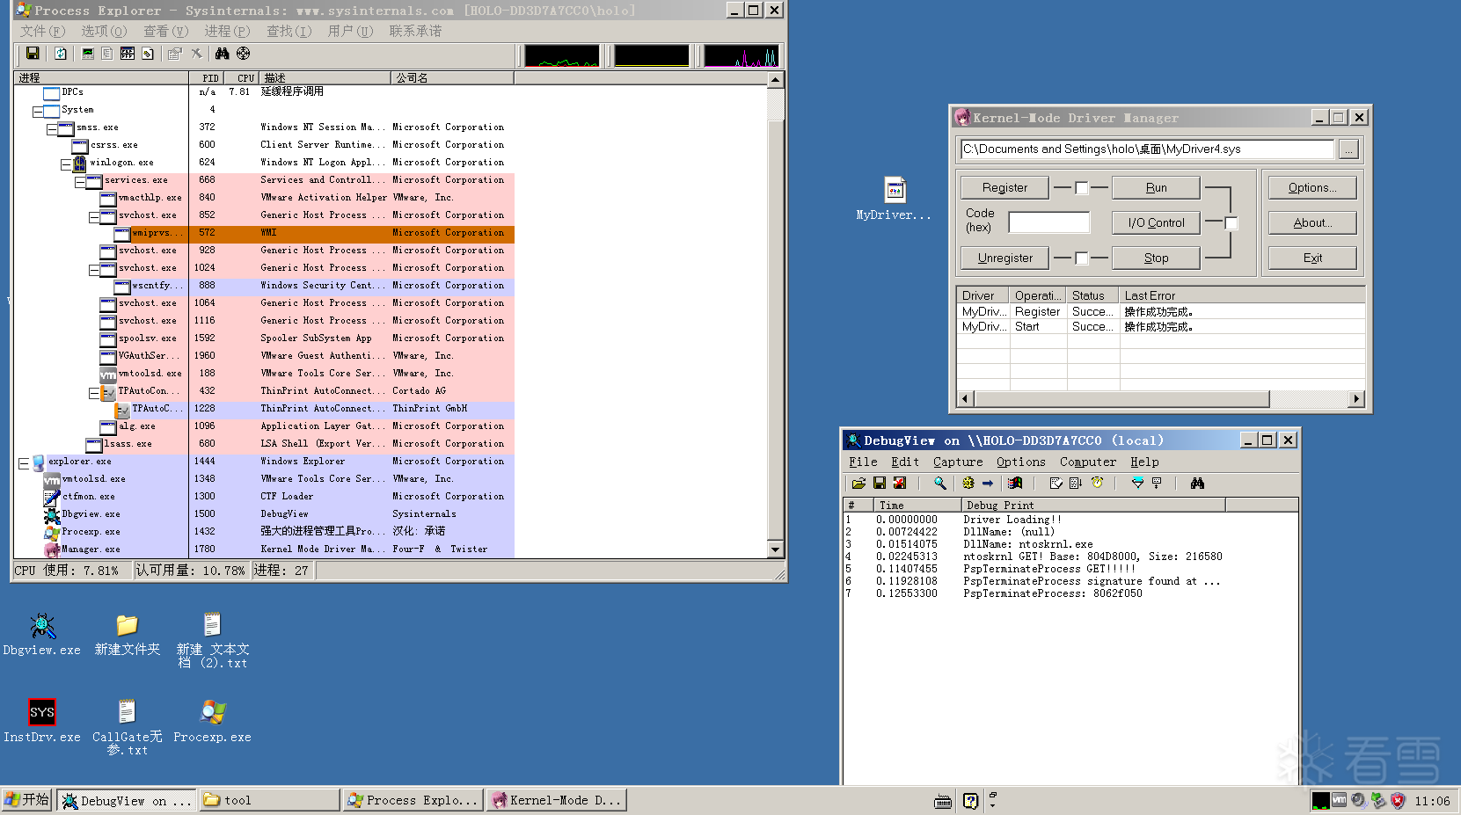Click the Driver Manager list horizontal scrollbar
Viewport: 1461px width, 815px height.
point(1160,399)
